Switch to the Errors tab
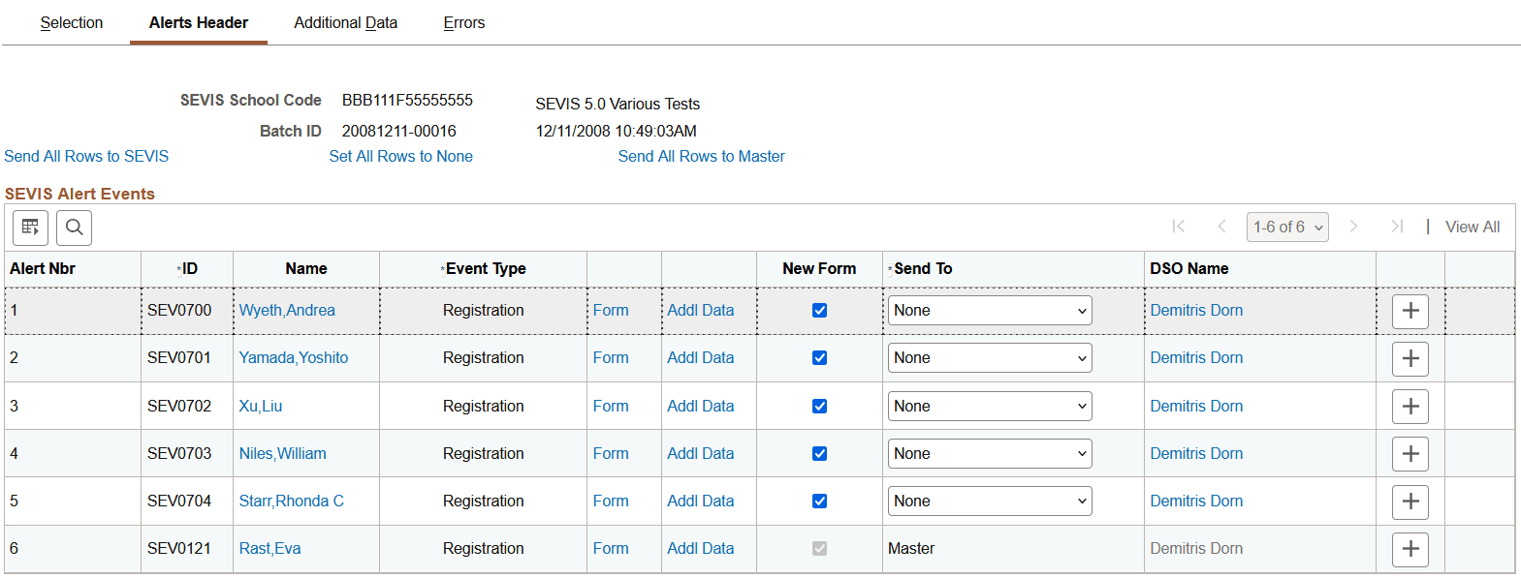 click(x=464, y=22)
